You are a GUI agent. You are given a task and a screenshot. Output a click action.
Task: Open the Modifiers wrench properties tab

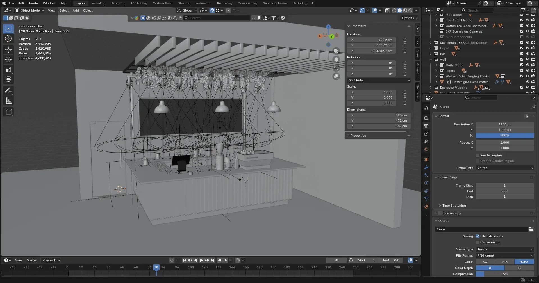click(x=426, y=167)
